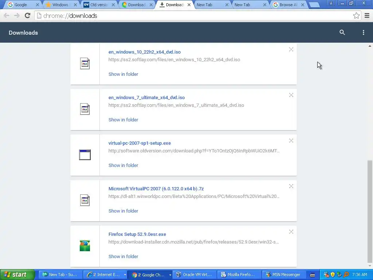
Task: Go forward with the forward arrow
Action: point(17,16)
